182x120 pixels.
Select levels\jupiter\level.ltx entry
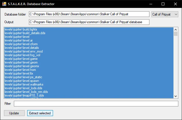point(89,73)
